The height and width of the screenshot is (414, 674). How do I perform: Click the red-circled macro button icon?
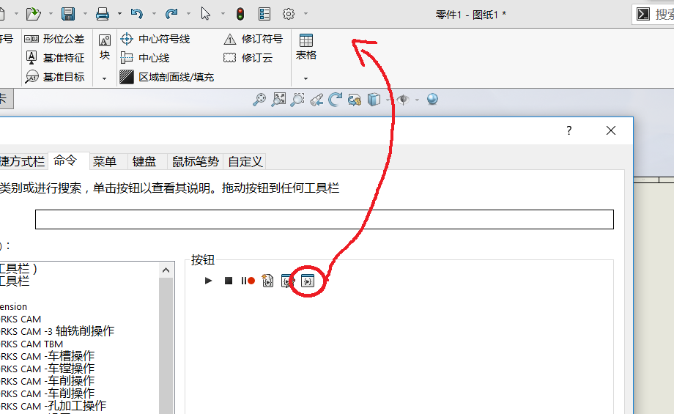click(308, 281)
